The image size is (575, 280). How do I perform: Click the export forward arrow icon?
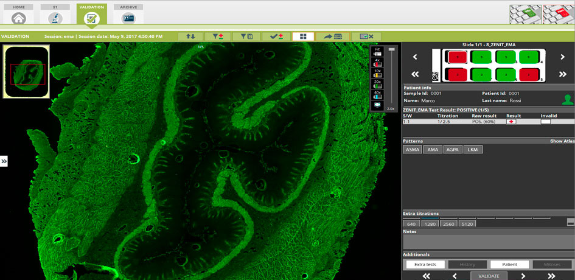click(x=332, y=37)
